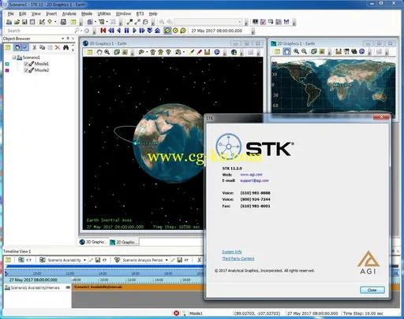Open the Scenario Analysis Period dropdown

166,260
